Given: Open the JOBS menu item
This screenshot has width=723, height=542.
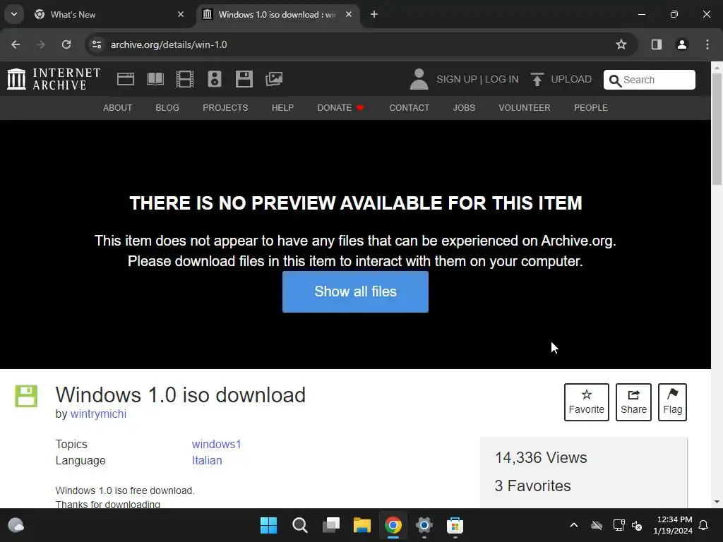Looking at the screenshot, I should pos(464,108).
